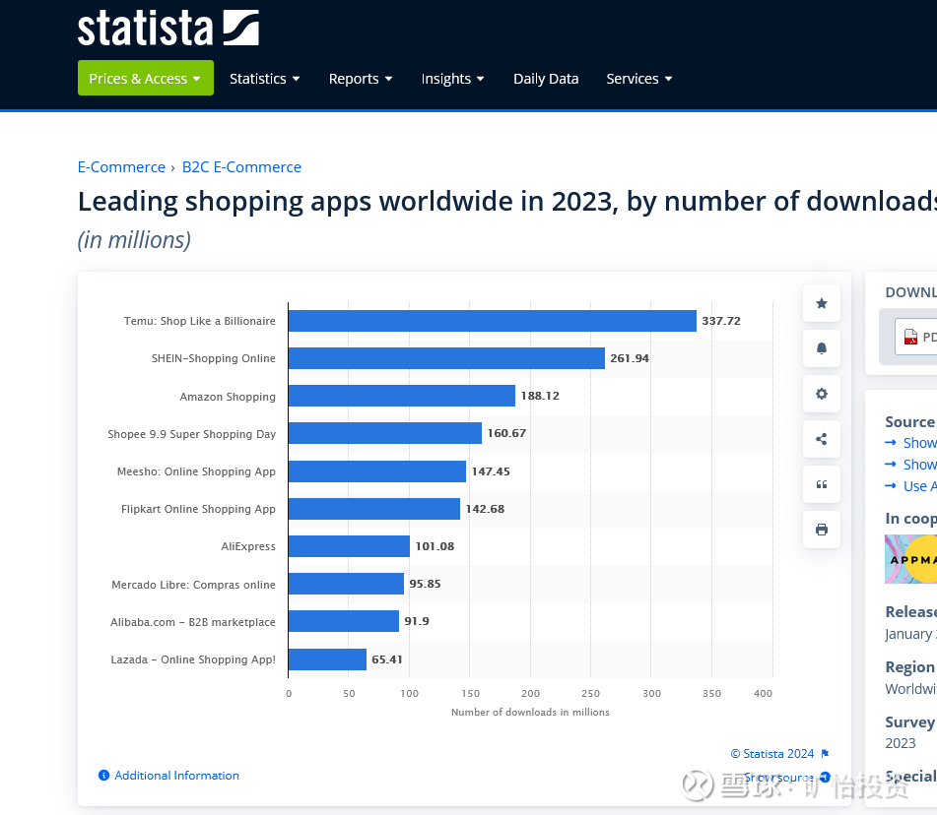Expand the Insights menu

(x=452, y=79)
